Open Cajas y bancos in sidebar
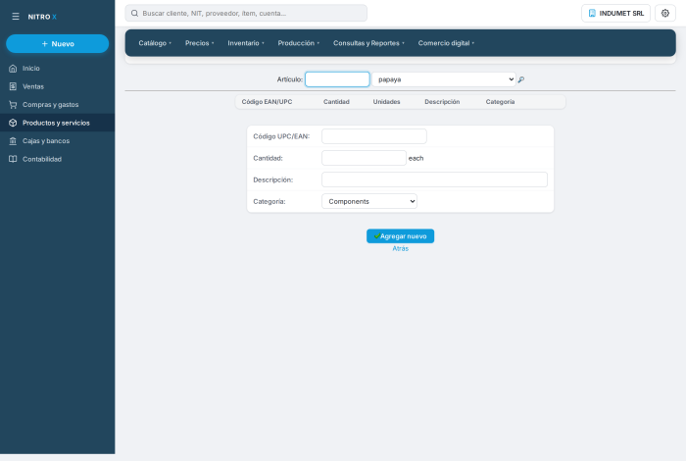Image resolution: width=686 pixels, height=461 pixels. pos(57,141)
